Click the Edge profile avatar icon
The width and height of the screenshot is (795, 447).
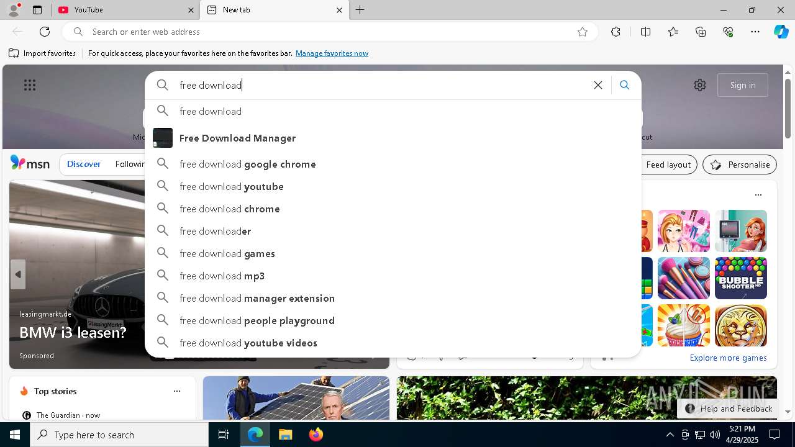14,10
